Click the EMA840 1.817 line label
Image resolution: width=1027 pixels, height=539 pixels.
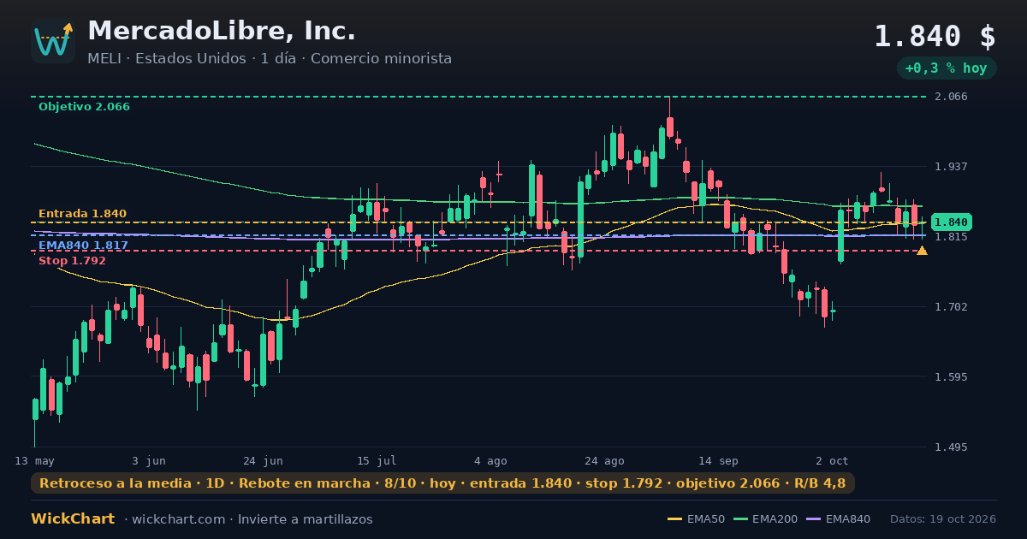(x=83, y=246)
